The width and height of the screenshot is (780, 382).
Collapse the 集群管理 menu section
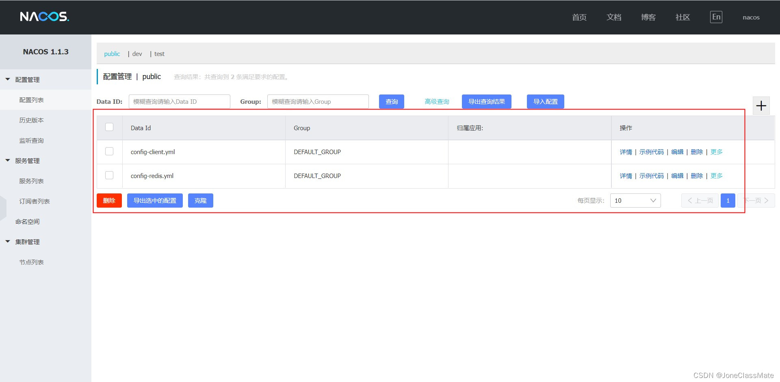[45, 242]
